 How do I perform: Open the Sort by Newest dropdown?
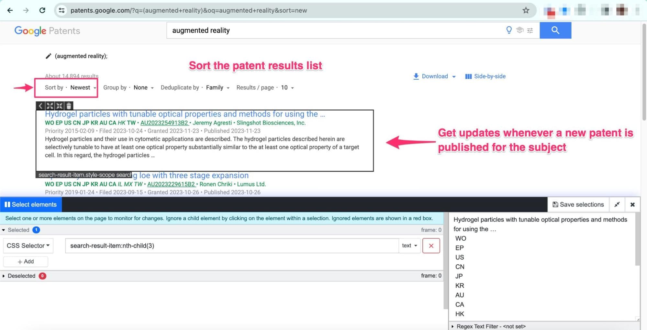[82, 87]
